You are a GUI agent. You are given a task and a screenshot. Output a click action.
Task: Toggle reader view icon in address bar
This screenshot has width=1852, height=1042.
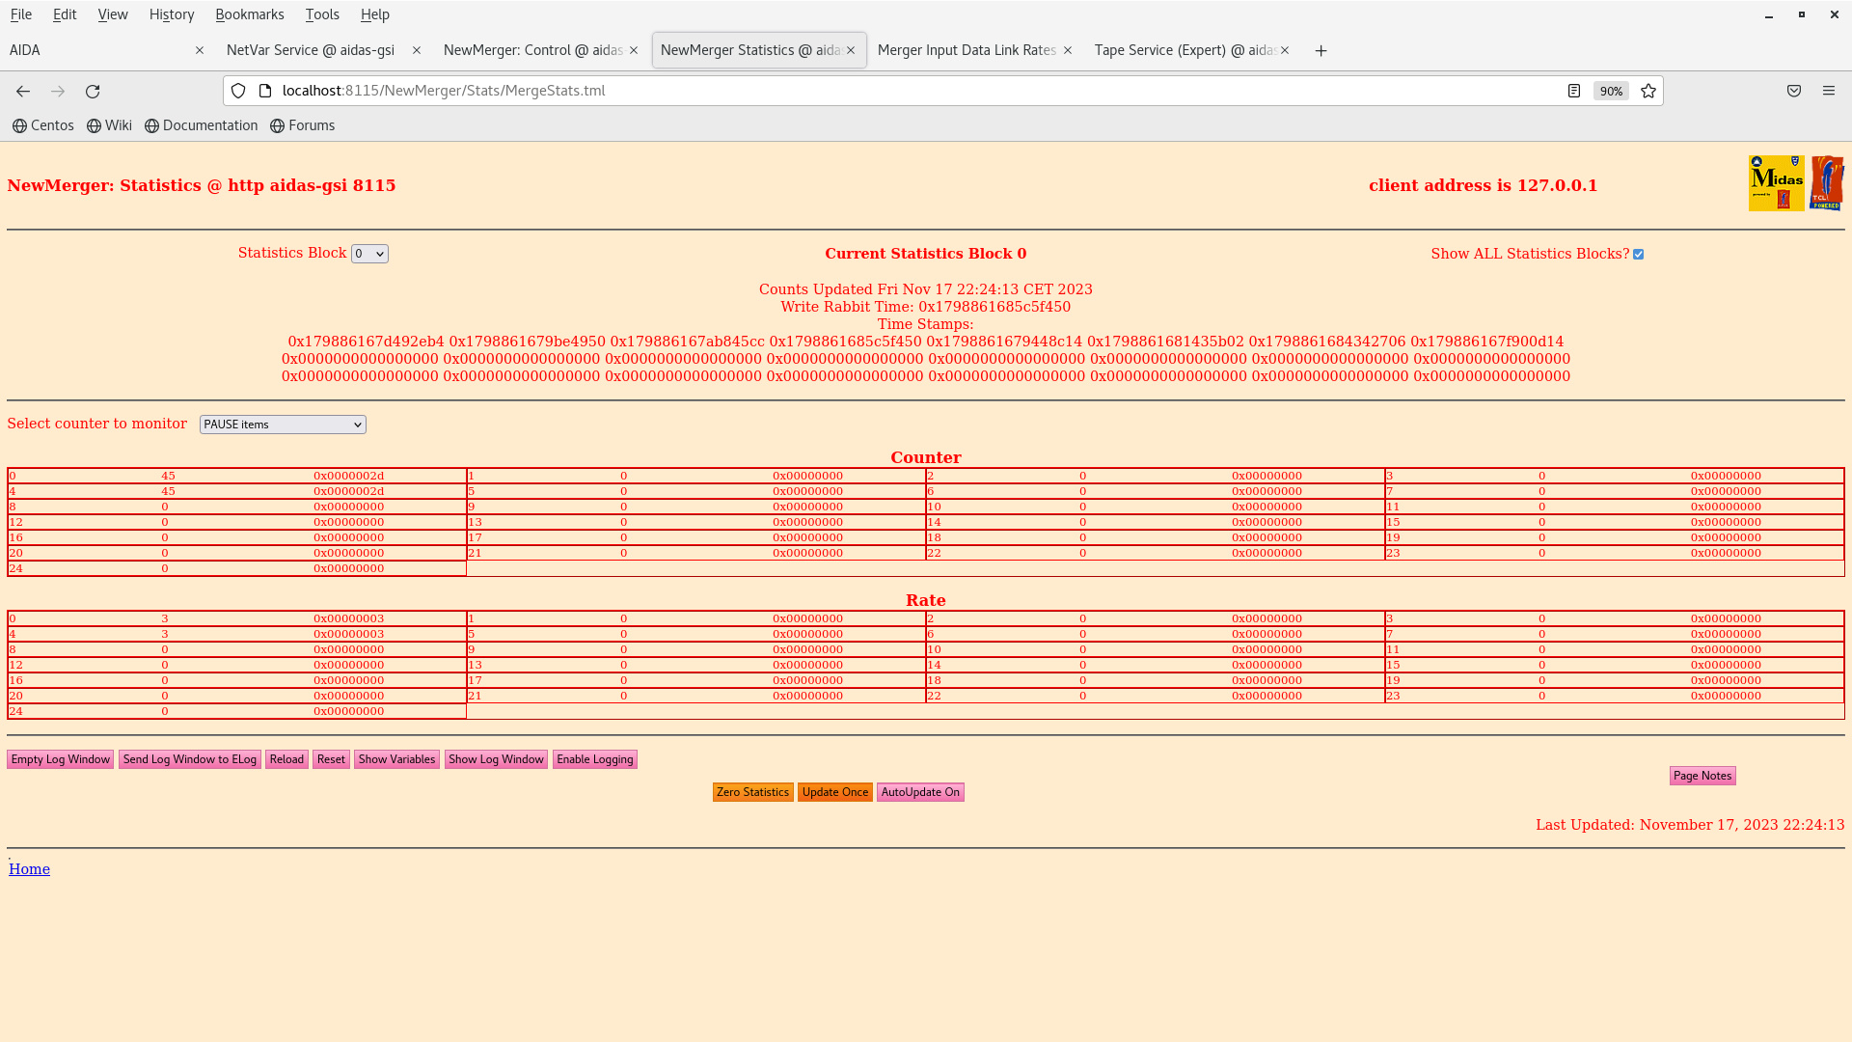1574,91
